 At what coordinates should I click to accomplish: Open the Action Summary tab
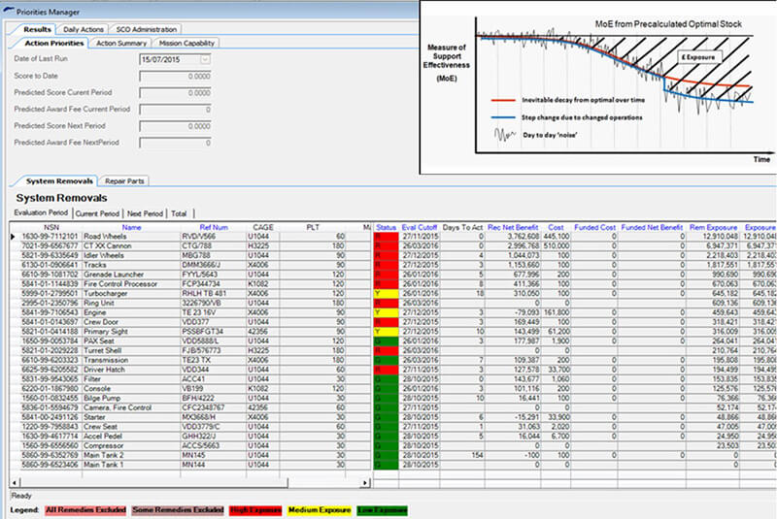(120, 43)
